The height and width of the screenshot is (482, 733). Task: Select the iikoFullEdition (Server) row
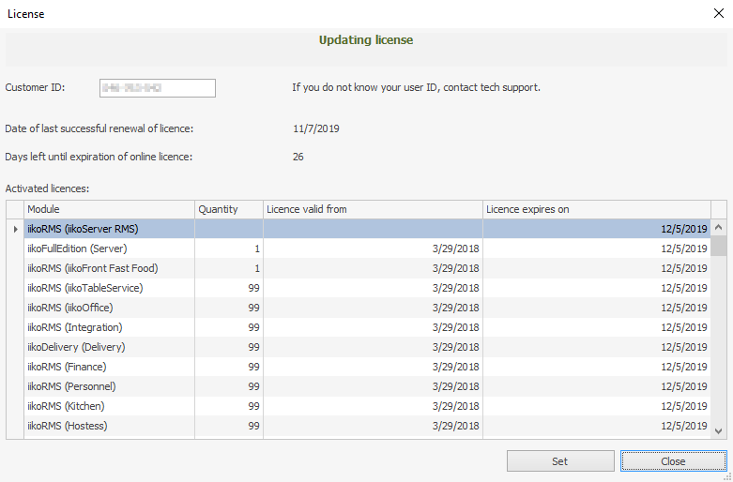coord(109,249)
